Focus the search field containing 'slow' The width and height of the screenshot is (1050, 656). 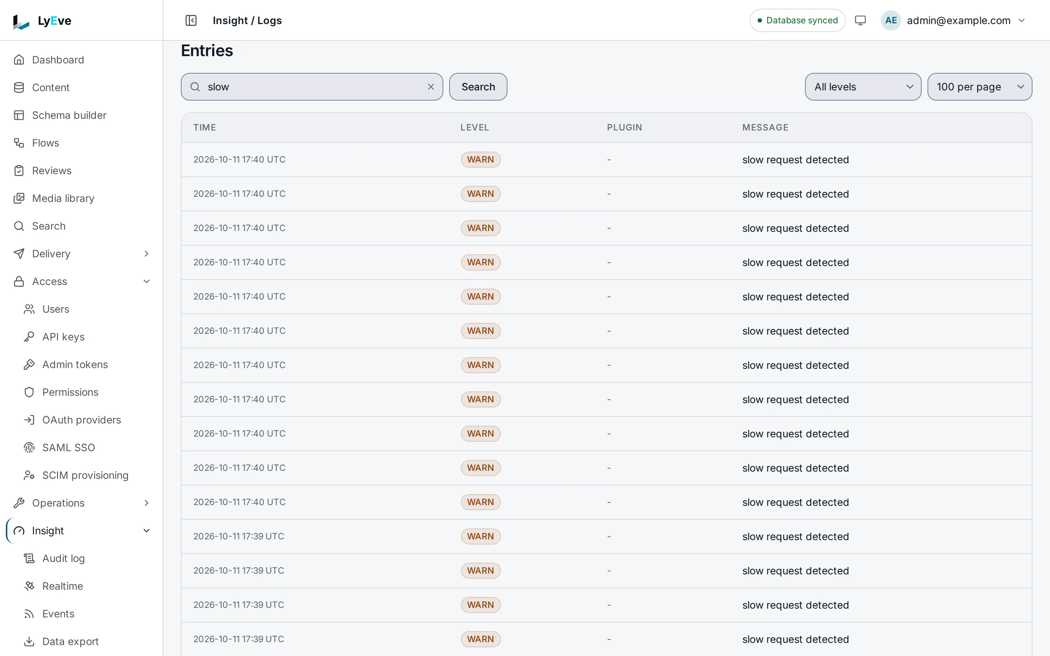click(x=312, y=87)
